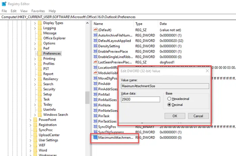This screenshot has width=236, height=156.
Task: Select the LastSeenPreviewPlac string icon
Action: tap(95, 62)
